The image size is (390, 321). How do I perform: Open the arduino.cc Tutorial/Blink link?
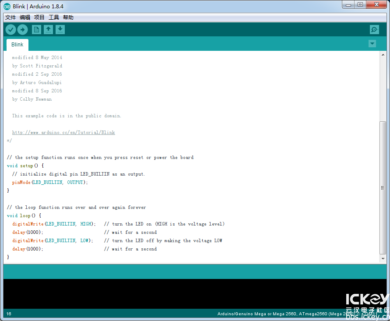pos(63,132)
